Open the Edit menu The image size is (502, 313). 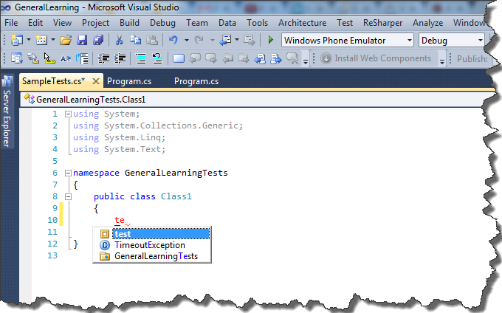[x=35, y=23]
